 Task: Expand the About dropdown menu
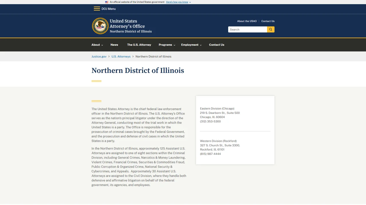click(97, 45)
